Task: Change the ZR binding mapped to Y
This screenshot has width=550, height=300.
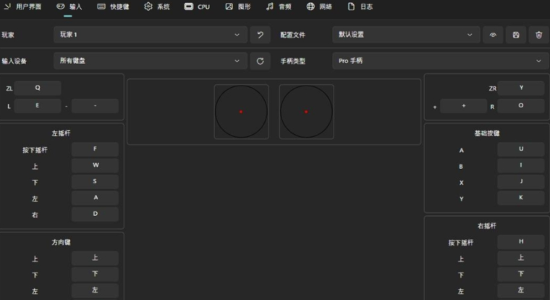Action: click(x=520, y=88)
